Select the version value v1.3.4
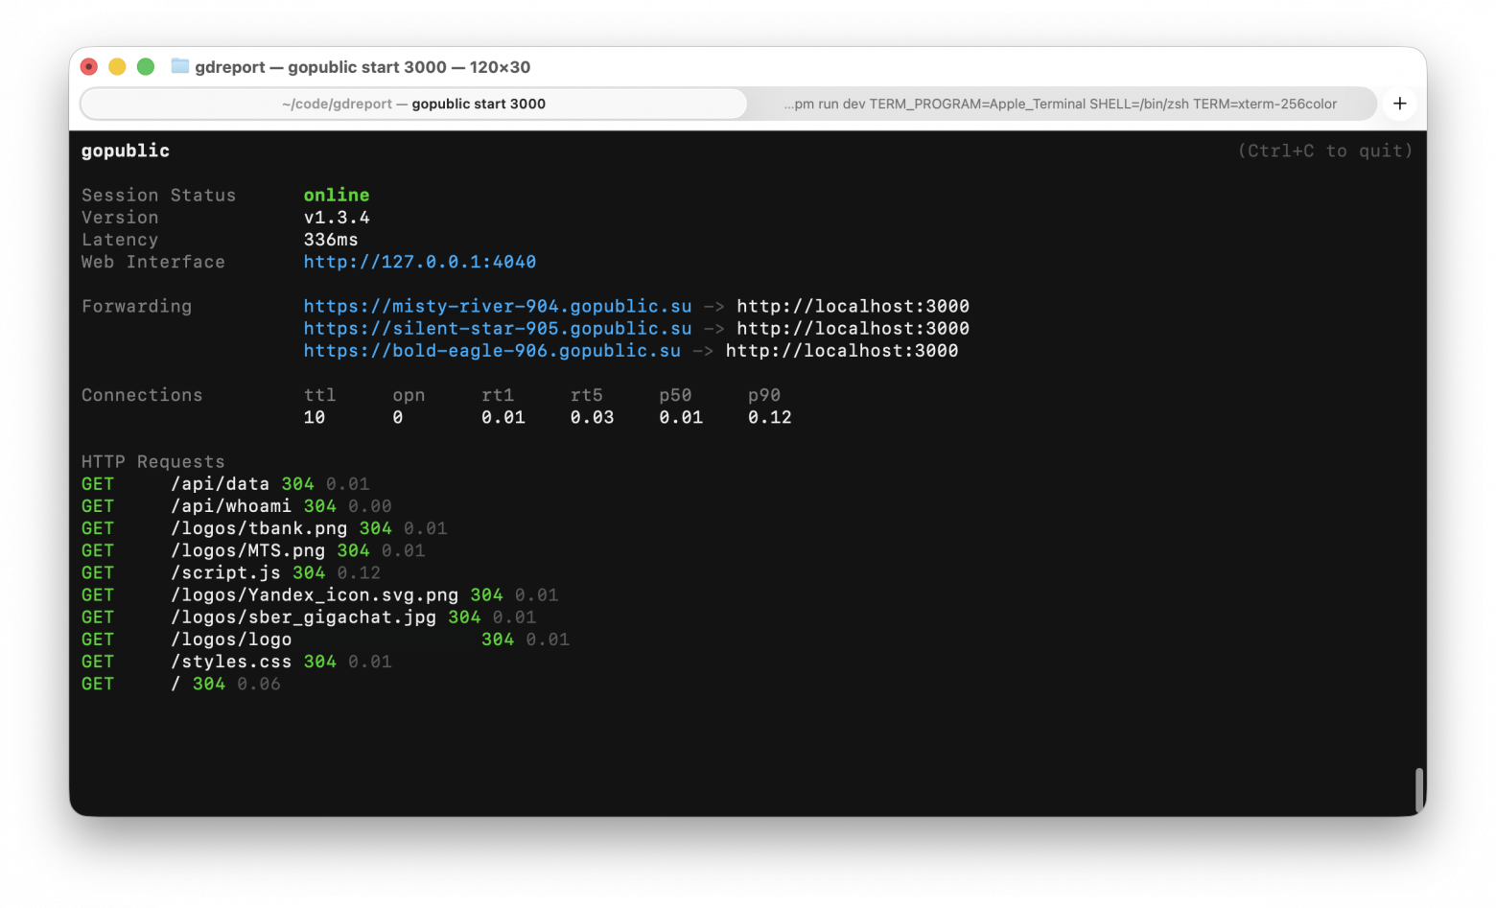Image resolution: width=1496 pixels, height=908 pixels. click(337, 218)
